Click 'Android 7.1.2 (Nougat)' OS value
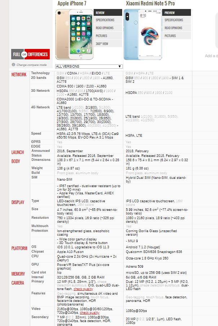This screenshot has height=326, width=218. click(x=143, y=247)
